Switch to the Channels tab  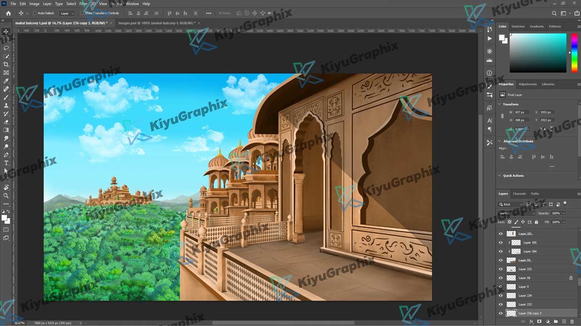[x=519, y=194]
